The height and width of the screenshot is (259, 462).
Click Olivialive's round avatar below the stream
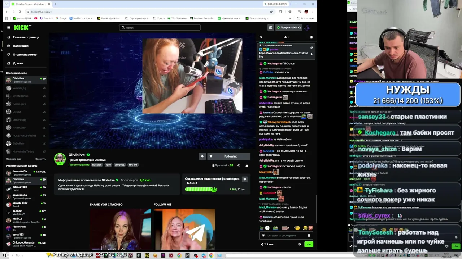[60, 159]
